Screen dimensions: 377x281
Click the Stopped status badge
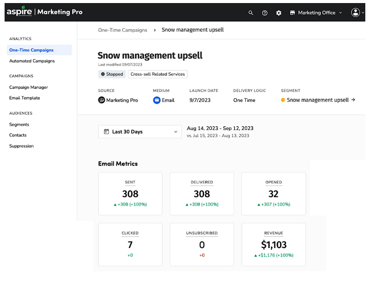click(x=112, y=74)
